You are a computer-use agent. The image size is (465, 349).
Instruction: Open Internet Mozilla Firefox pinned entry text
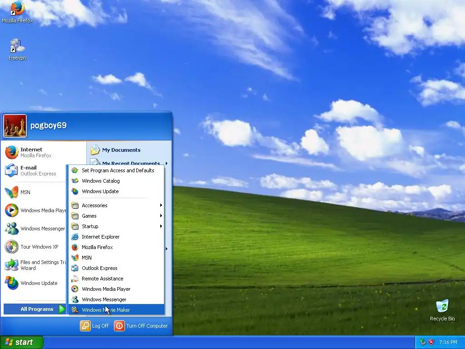click(x=36, y=152)
